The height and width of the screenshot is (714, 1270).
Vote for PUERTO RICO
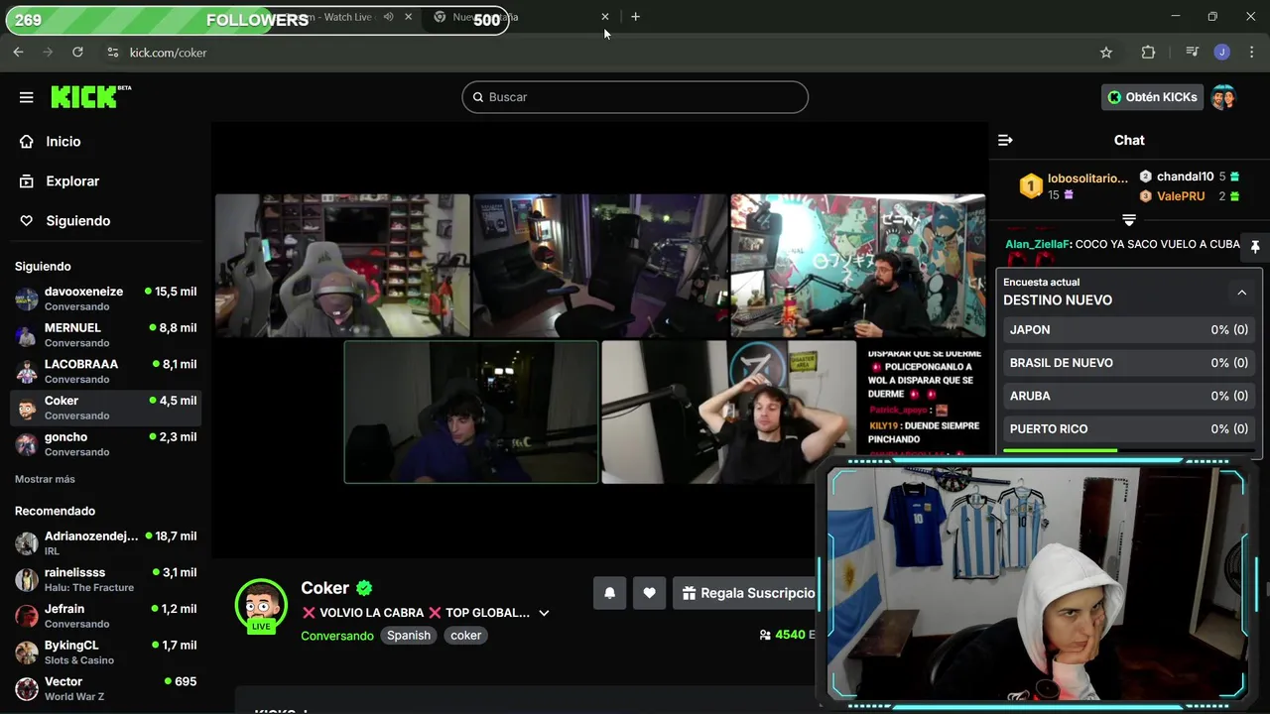pyautogui.click(x=1128, y=429)
